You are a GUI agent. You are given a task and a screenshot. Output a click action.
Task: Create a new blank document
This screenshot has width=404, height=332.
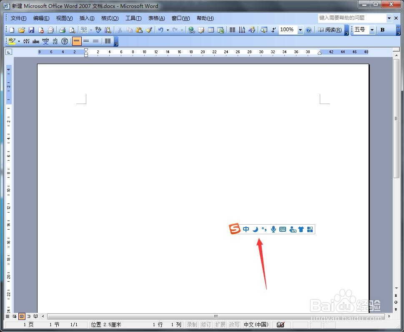pyautogui.click(x=12, y=30)
